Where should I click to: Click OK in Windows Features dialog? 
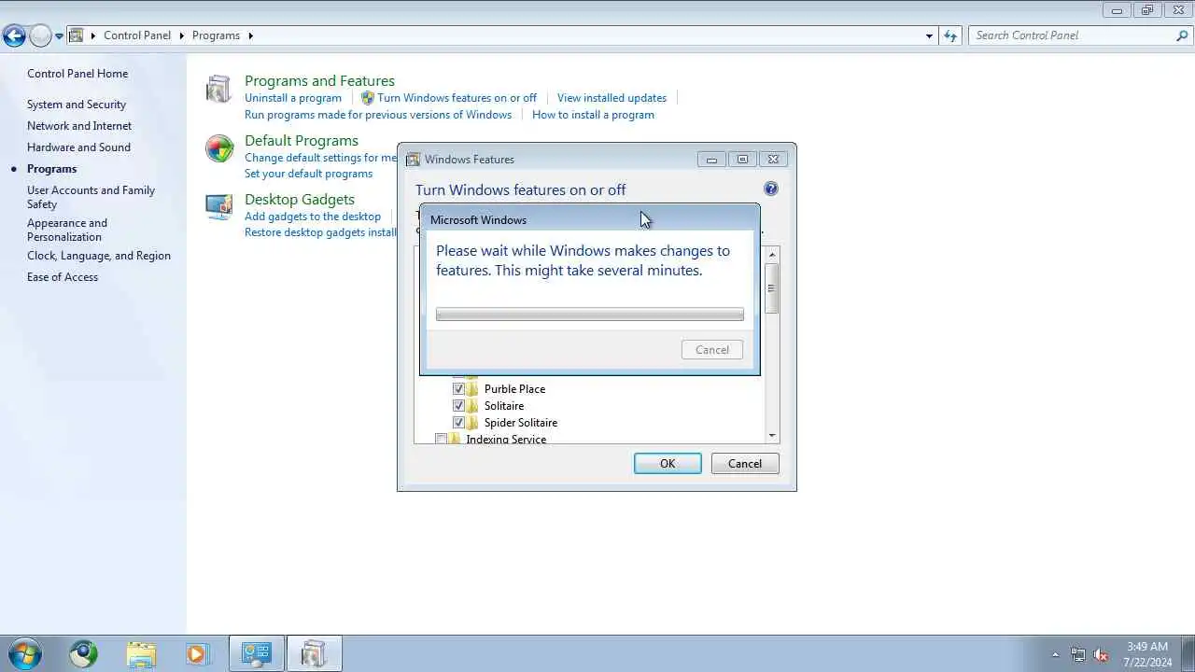[668, 464]
